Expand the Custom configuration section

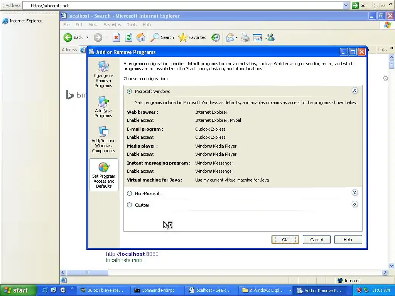pyautogui.click(x=355, y=204)
